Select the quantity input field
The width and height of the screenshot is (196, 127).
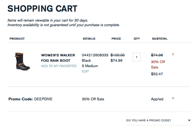(136, 57)
